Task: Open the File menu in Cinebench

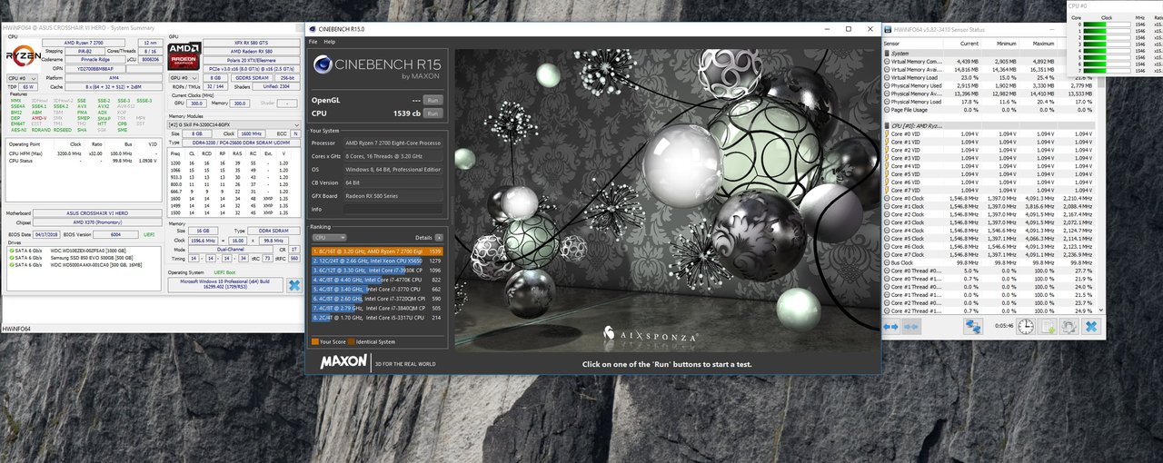Action: point(313,42)
